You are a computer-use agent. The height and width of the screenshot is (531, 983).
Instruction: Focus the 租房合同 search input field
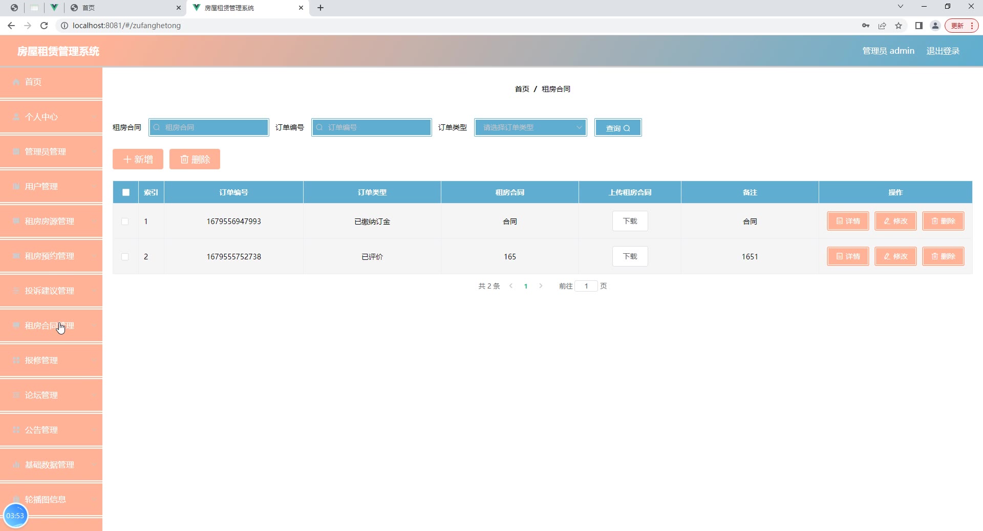coord(209,127)
